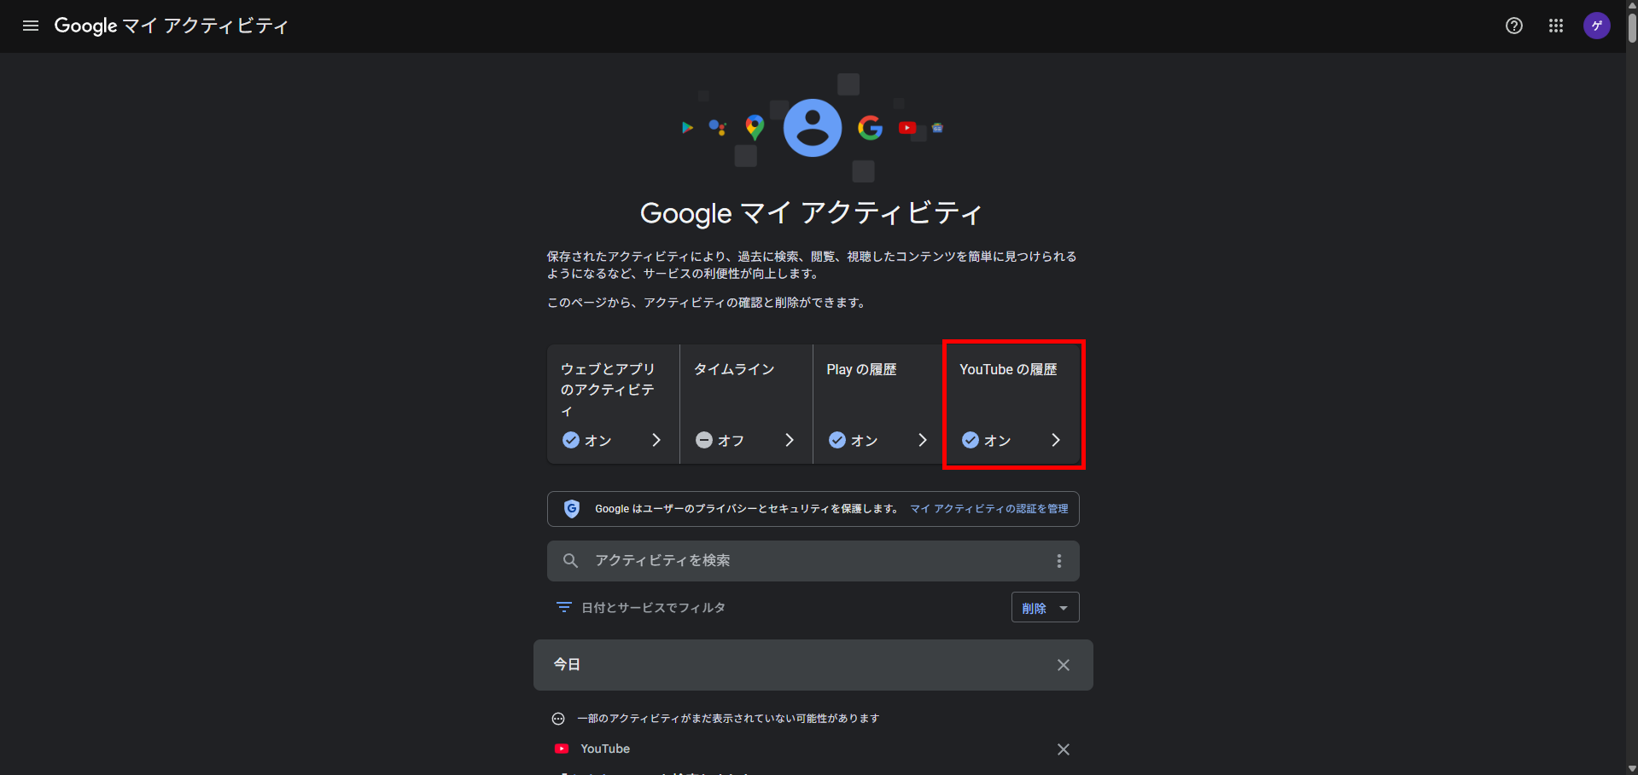Screen dimensions: 1638x775
Task: Click the Google Assistant icon in header graphic
Action: tap(718, 128)
